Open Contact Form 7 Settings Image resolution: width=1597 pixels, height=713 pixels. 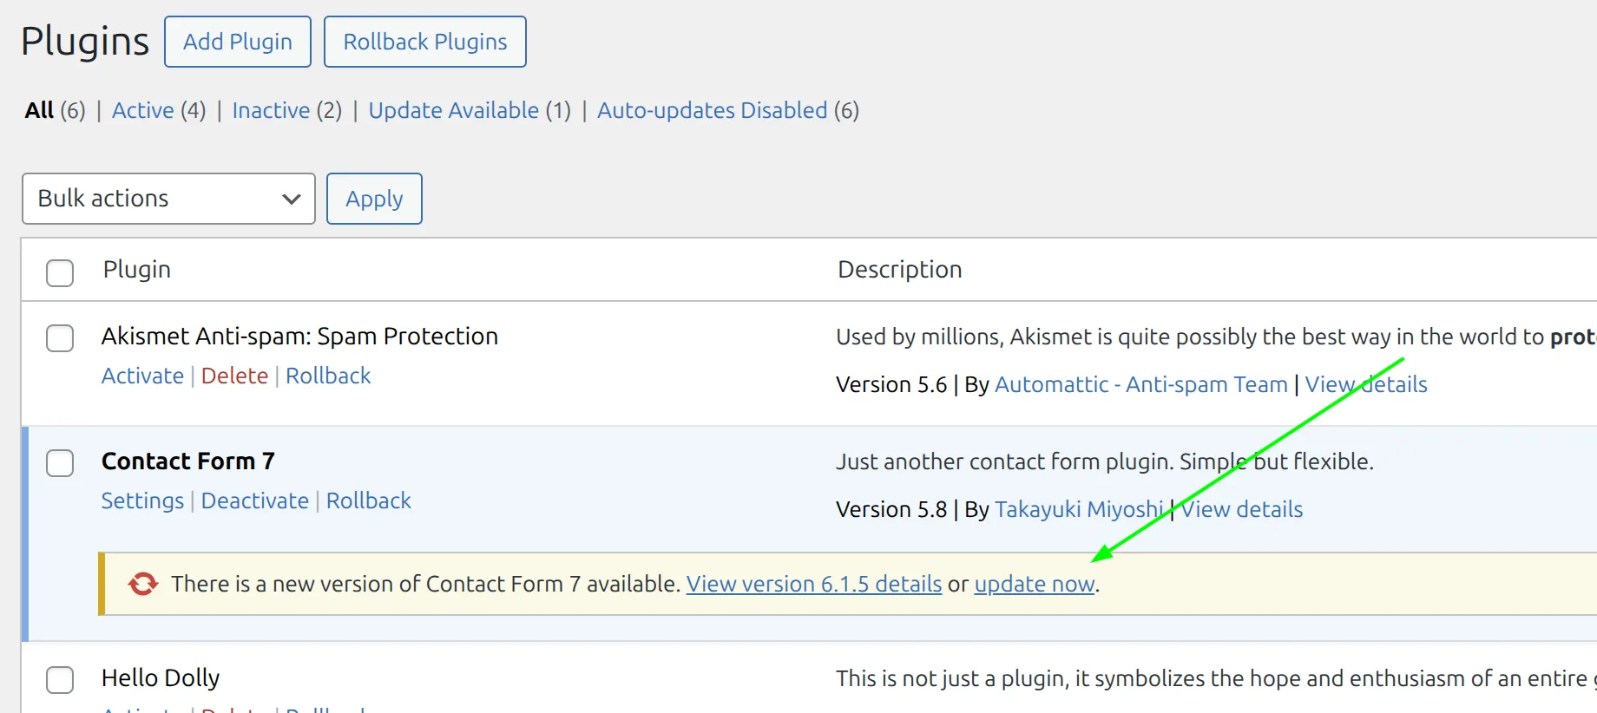pos(142,500)
